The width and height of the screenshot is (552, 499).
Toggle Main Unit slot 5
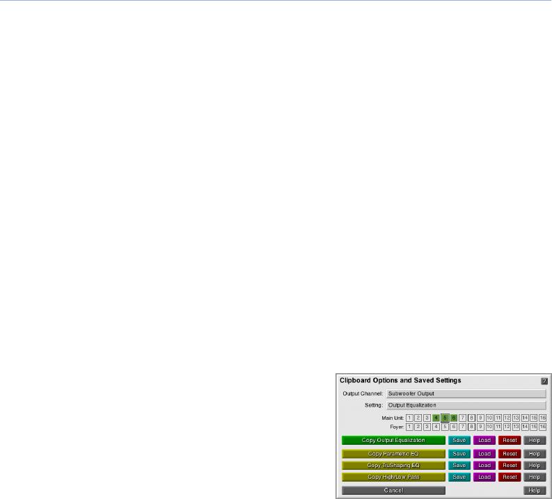tap(445, 418)
